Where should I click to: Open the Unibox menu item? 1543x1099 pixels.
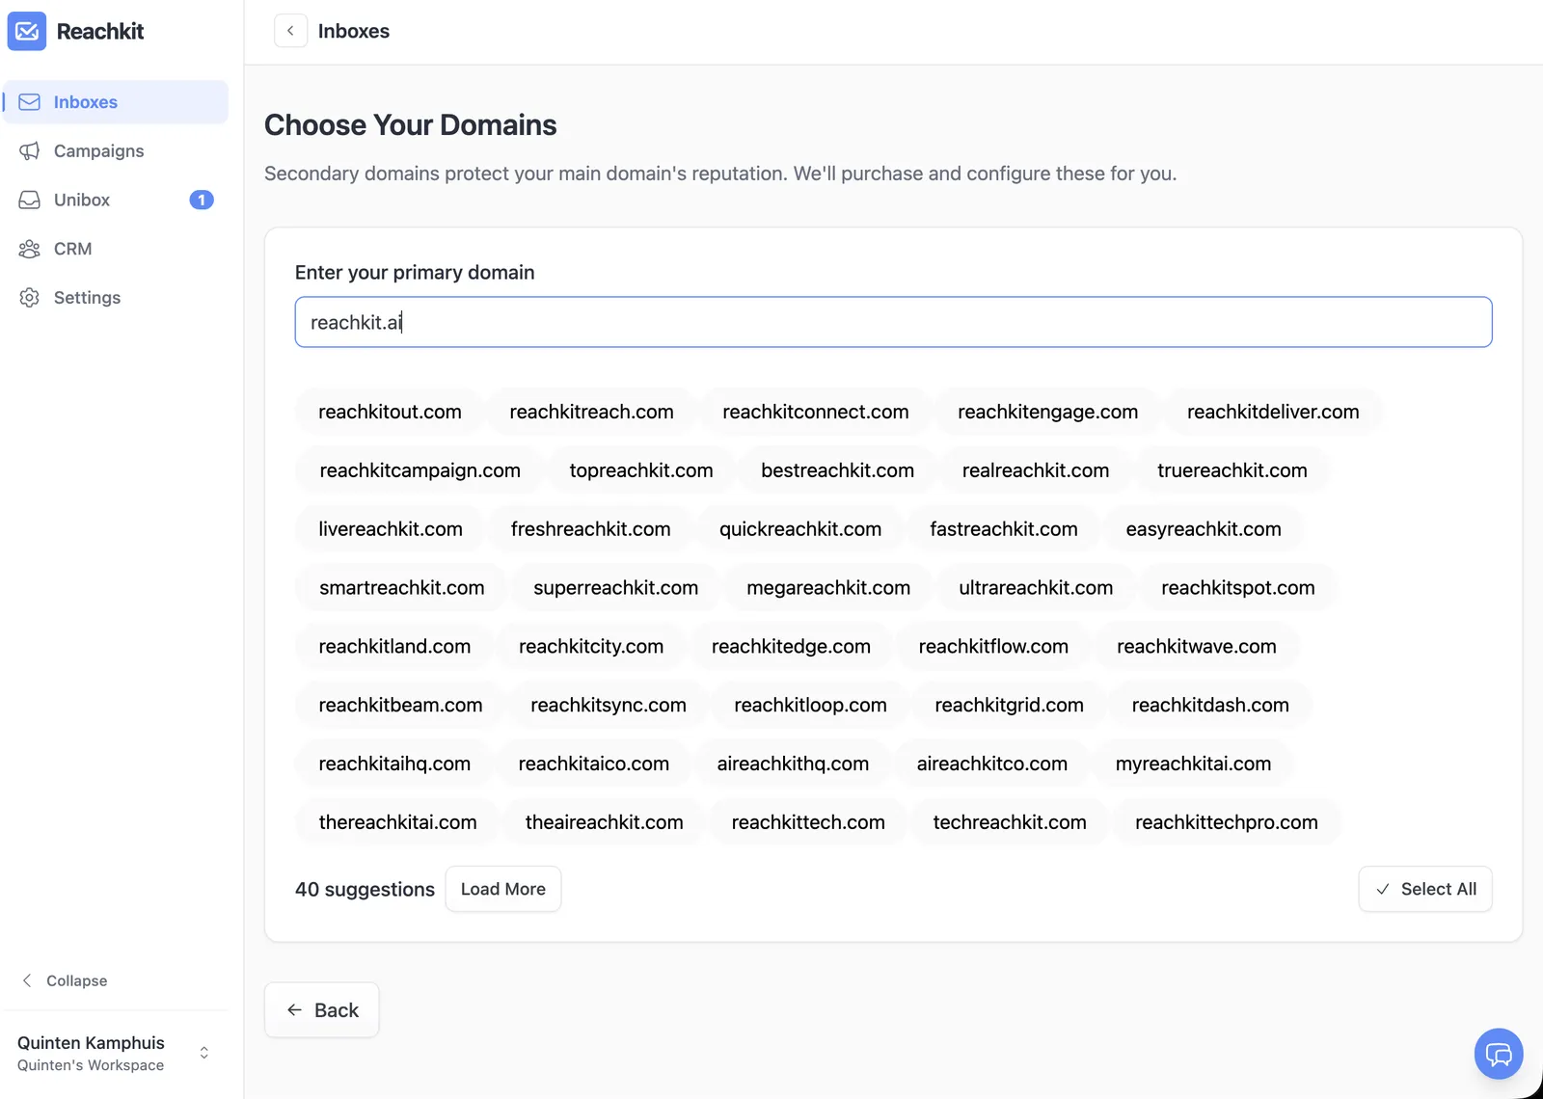tap(116, 200)
